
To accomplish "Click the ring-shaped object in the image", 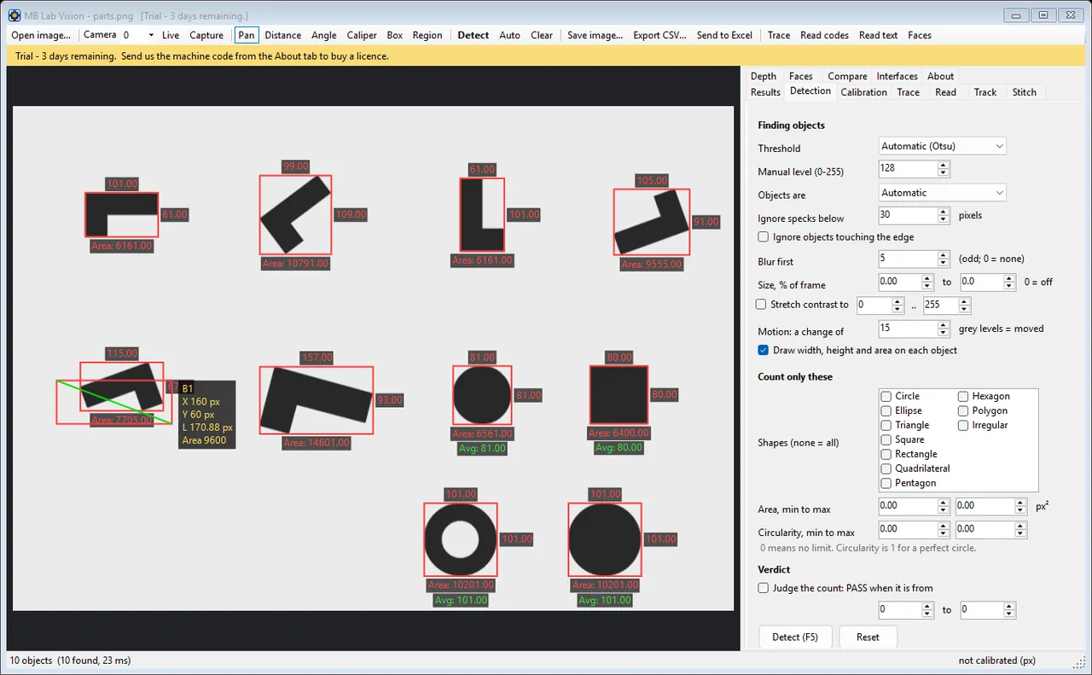I will 461,539.
